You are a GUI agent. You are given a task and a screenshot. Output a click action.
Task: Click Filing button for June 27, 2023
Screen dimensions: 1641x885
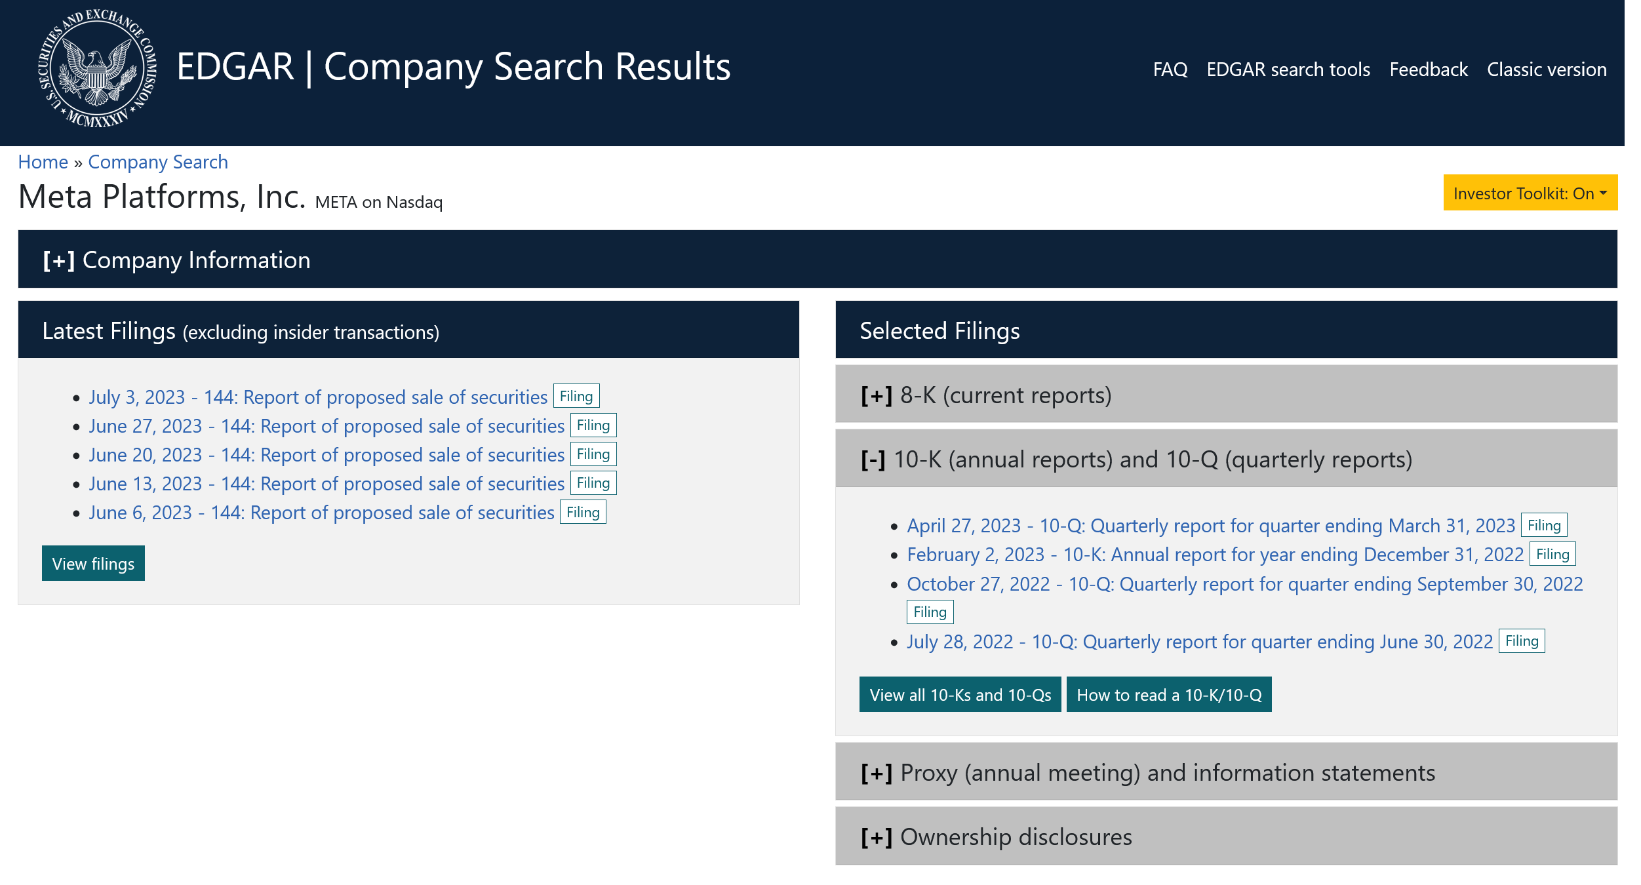pos(593,425)
